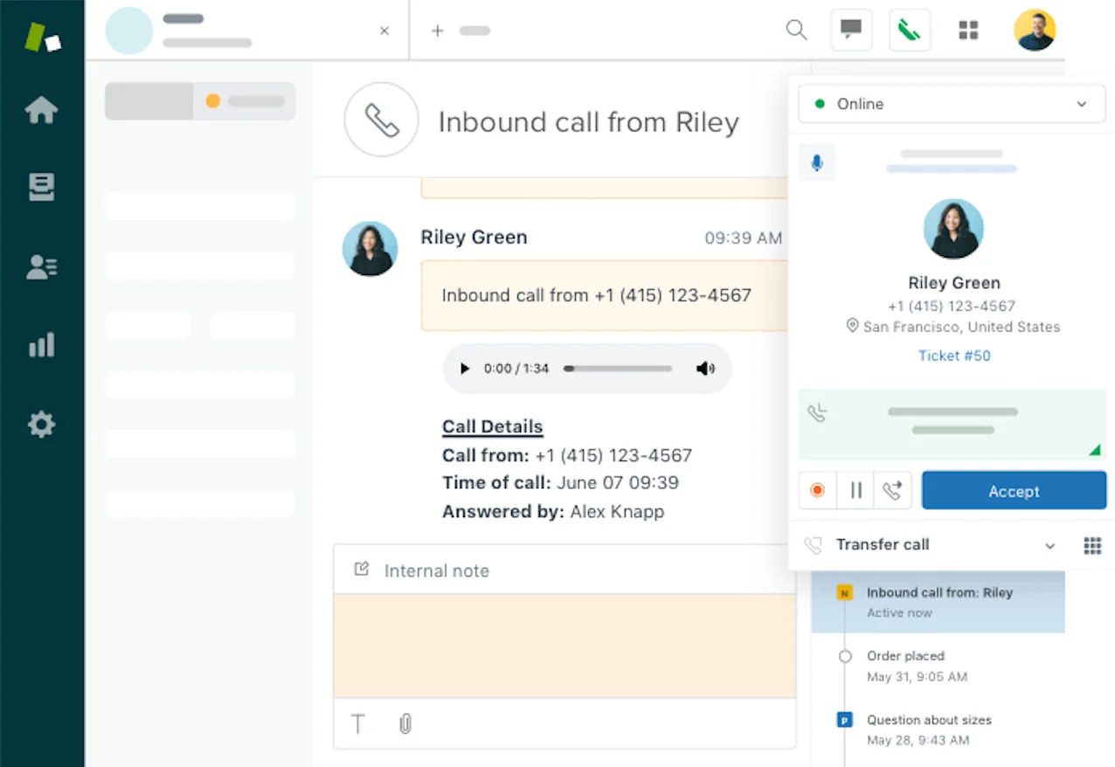Open the Views tickets icon in sidebar

[x=42, y=187]
